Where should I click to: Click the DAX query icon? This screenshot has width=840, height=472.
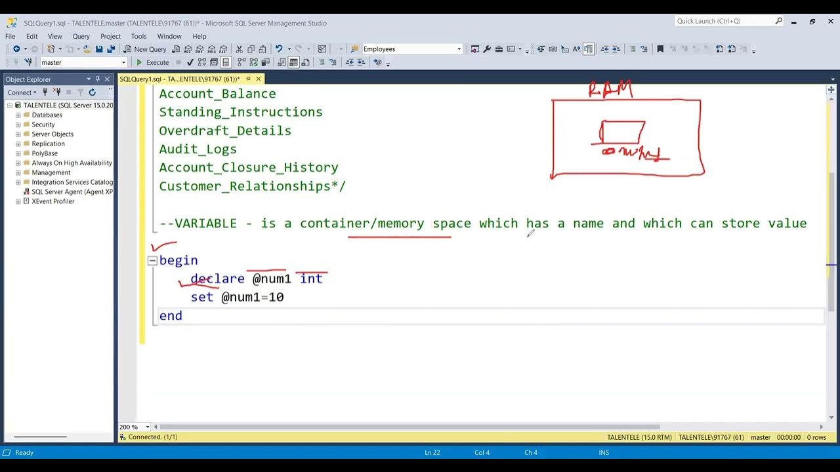223,49
